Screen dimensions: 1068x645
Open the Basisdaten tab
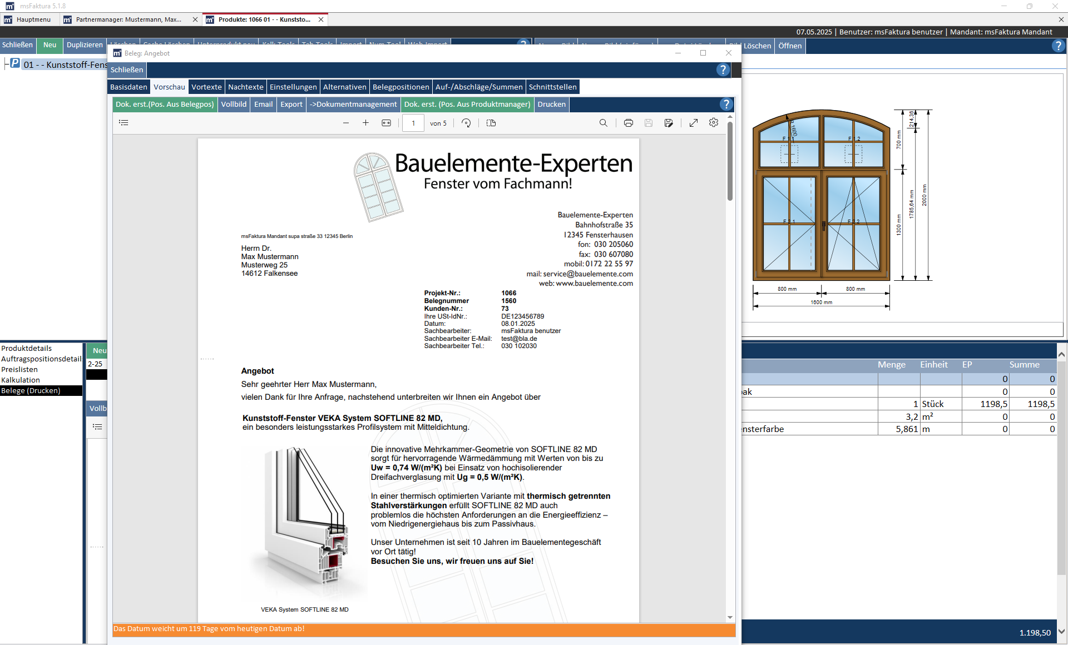tap(128, 87)
